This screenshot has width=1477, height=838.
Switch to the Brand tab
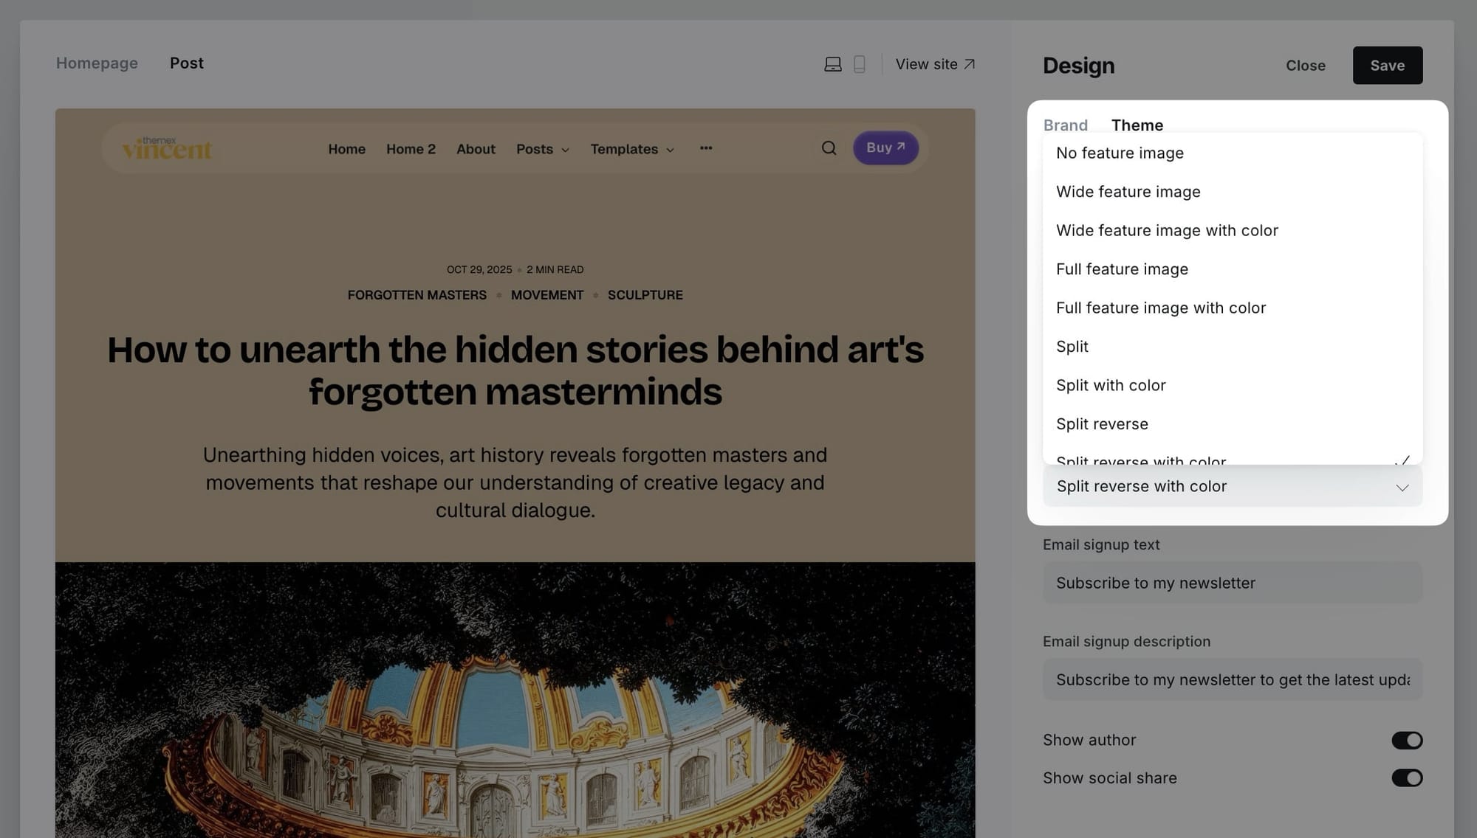coord(1065,125)
